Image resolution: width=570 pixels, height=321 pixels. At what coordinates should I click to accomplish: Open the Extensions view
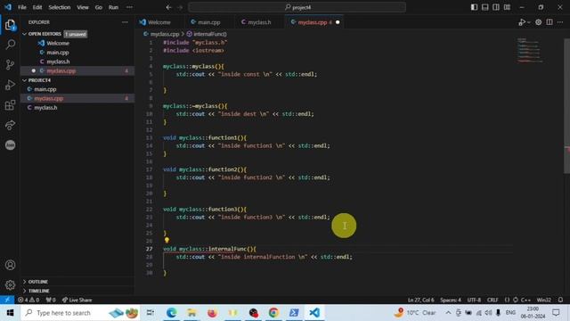pos(10,105)
